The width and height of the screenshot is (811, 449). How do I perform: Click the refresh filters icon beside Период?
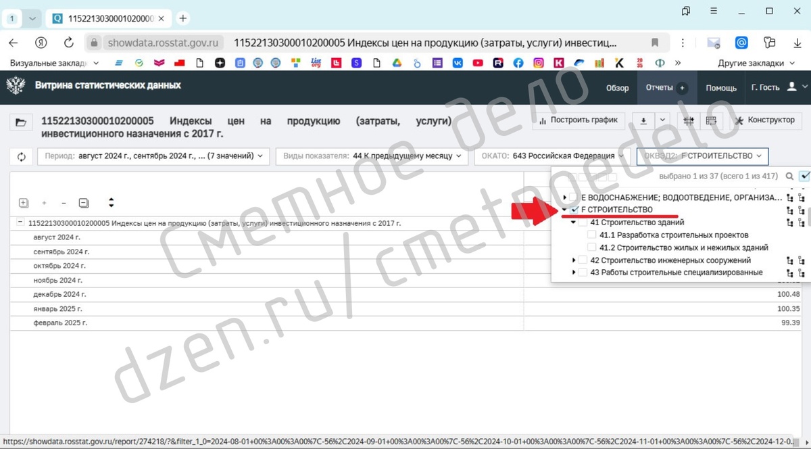(22, 156)
